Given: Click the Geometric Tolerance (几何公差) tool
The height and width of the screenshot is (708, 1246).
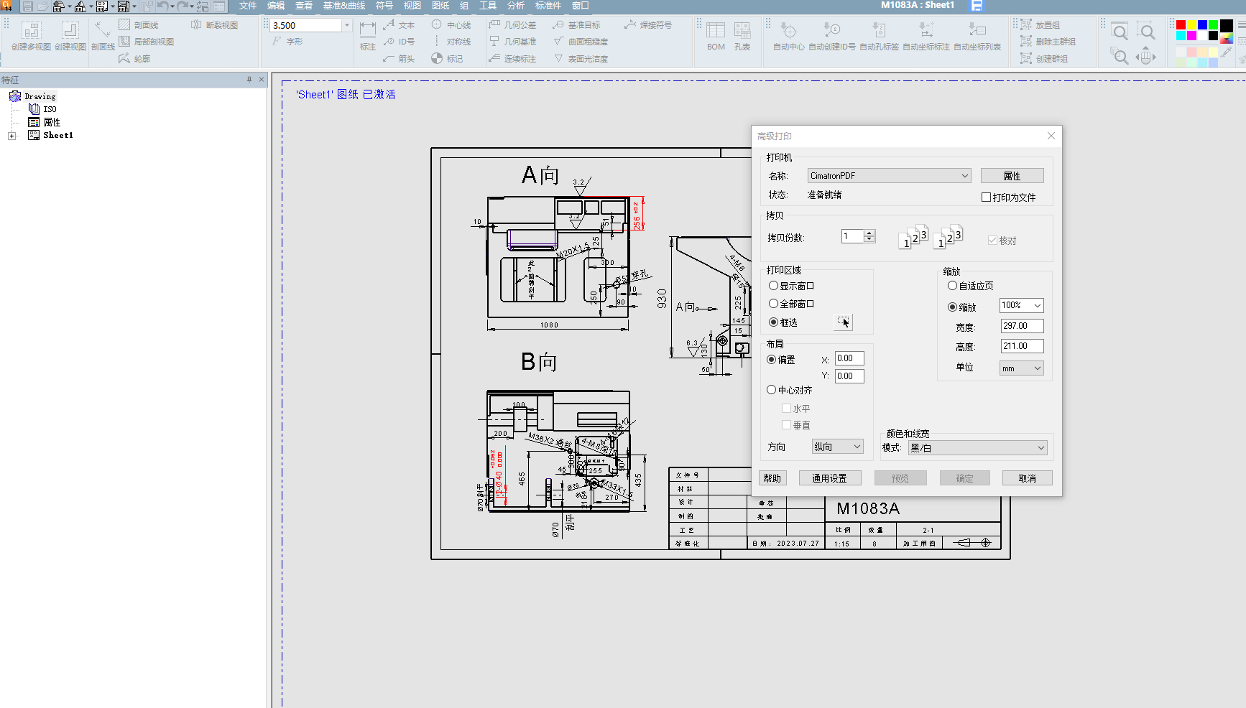Looking at the screenshot, I should pyautogui.click(x=512, y=25).
